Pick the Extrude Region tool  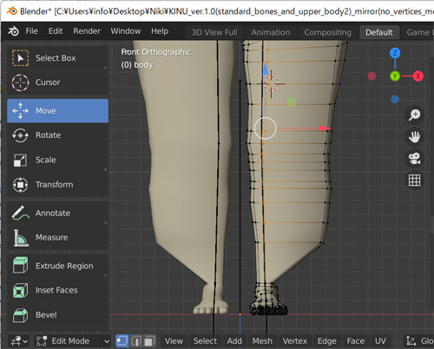point(57,266)
